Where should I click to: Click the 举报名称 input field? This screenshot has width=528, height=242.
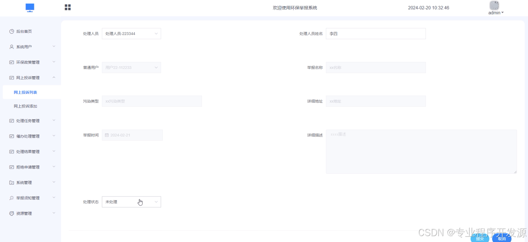[376, 68]
